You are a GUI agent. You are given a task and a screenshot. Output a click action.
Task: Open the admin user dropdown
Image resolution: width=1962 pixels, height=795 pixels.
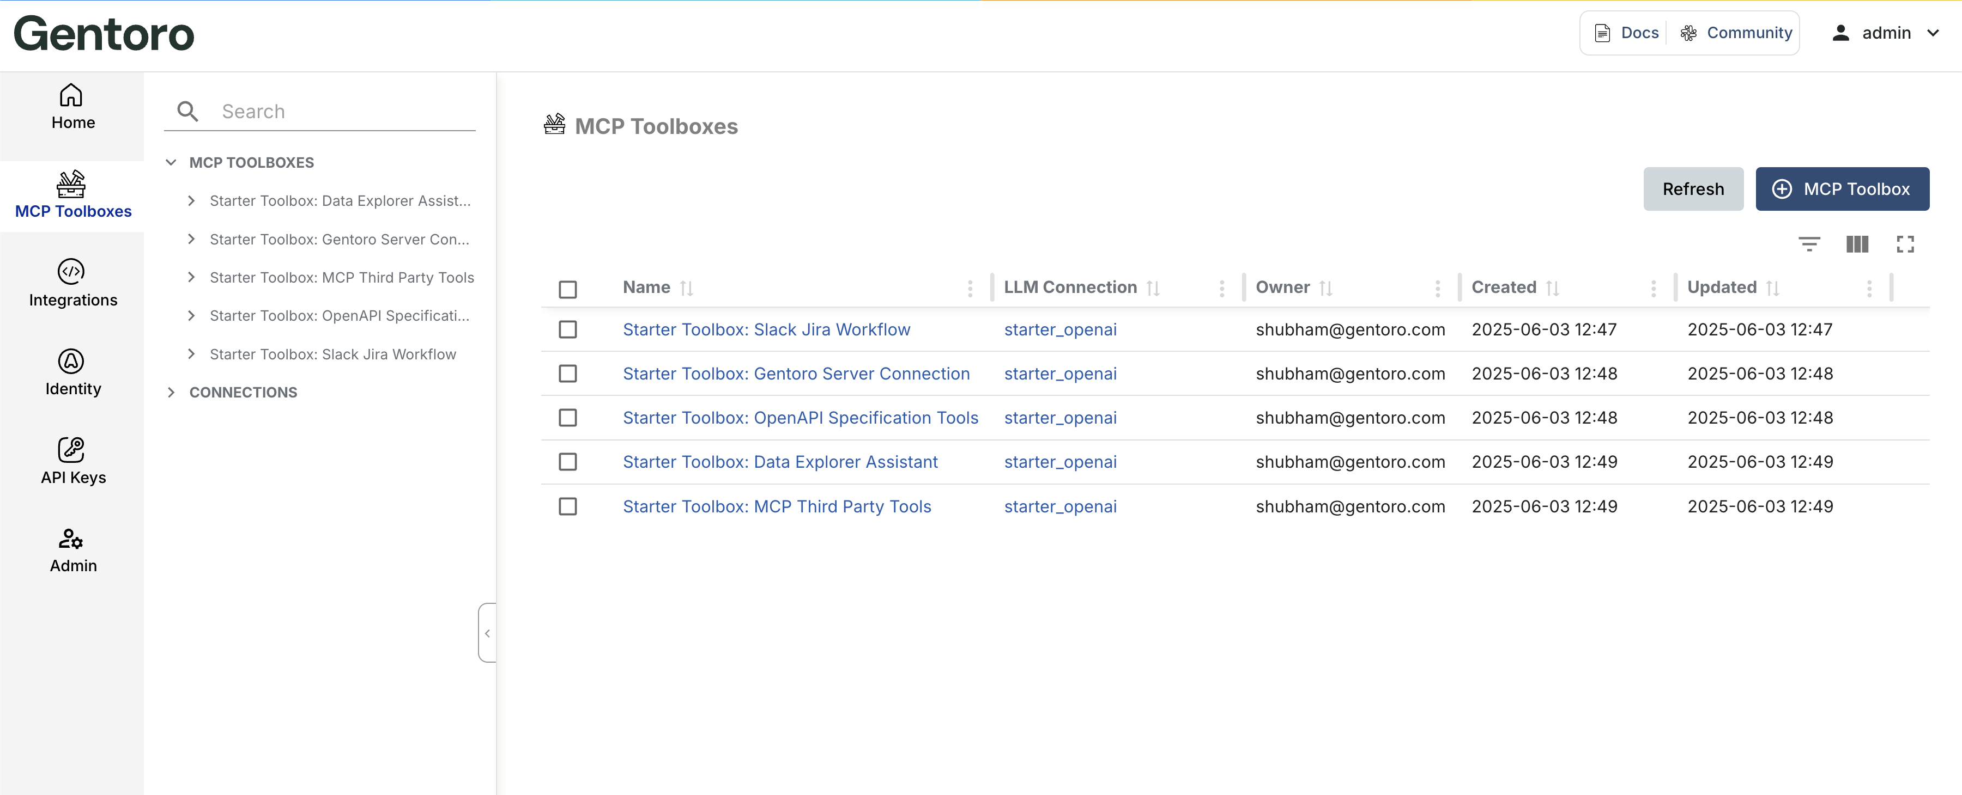click(x=1886, y=33)
